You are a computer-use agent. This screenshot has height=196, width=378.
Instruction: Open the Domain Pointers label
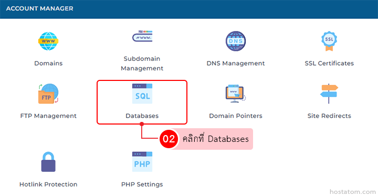[236, 116]
